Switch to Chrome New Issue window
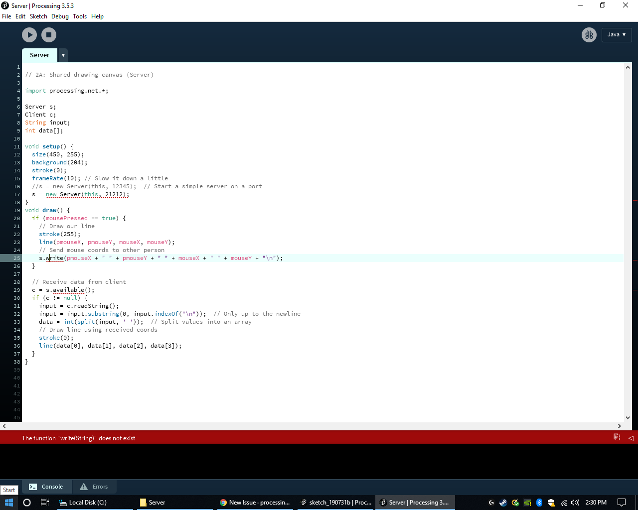638x510 pixels. [x=254, y=503]
